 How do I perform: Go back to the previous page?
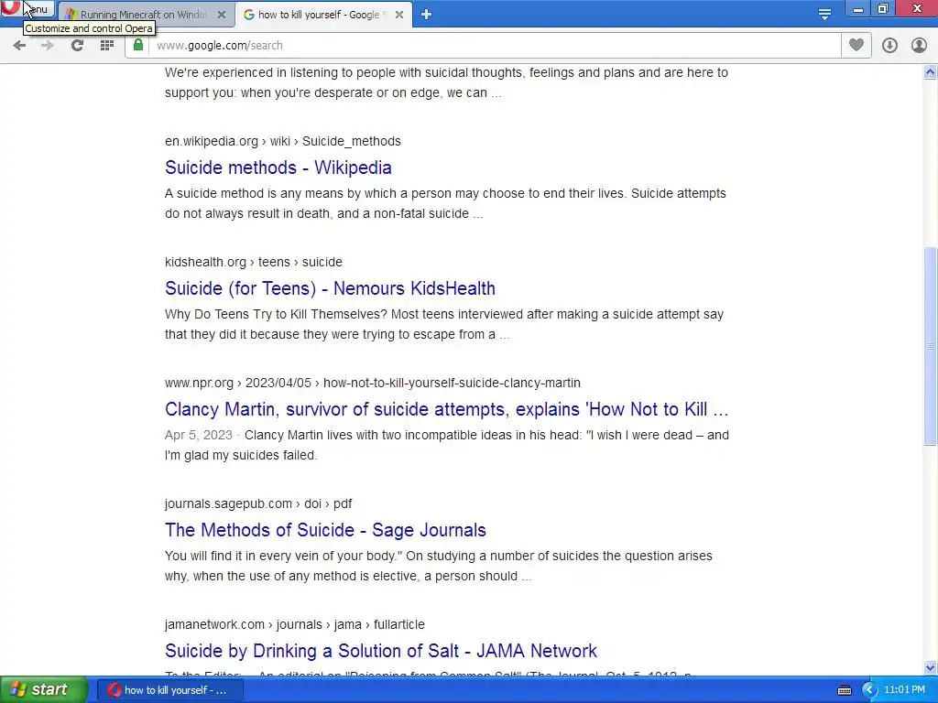[19, 46]
